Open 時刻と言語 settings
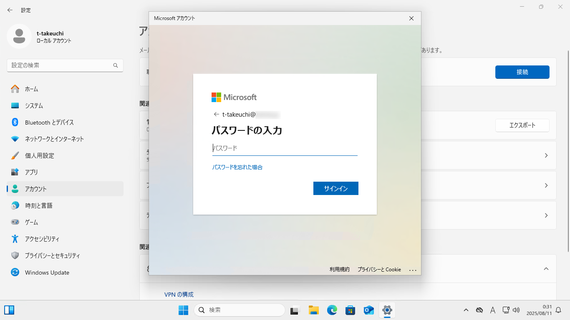570x320 pixels. pos(65,205)
